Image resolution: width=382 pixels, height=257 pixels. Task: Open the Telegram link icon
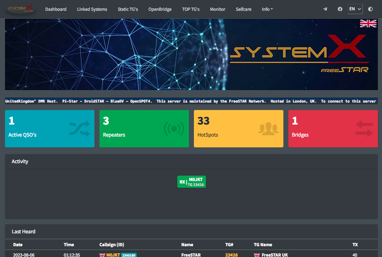(325, 9)
